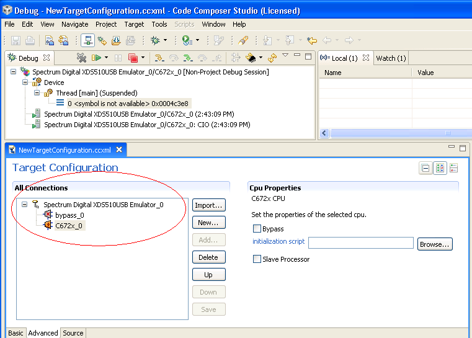The width and height of the screenshot is (472, 338).
Task: Click the Print icon in main toolbar
Action: [x=30, y=40]
